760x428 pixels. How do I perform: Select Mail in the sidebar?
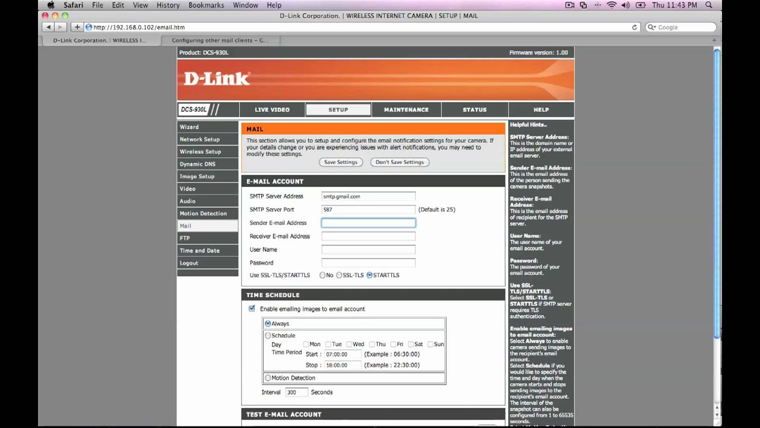(x=207, y=226)
